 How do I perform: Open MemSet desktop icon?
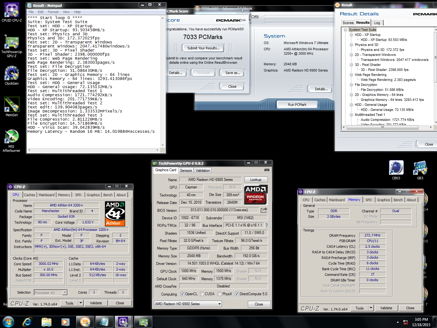pos(12,107)
